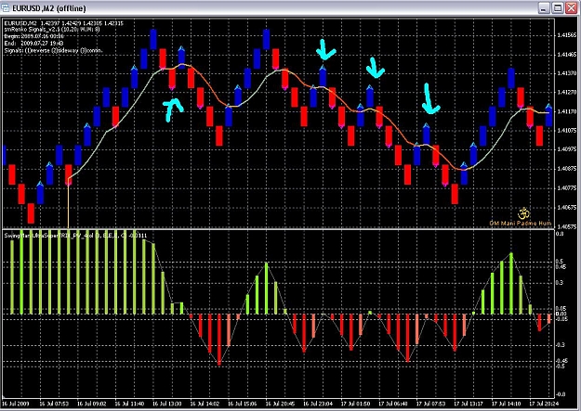Click price scale value 1.41170
The height and width of the screenshot is (411, 581).
(566, 111)
